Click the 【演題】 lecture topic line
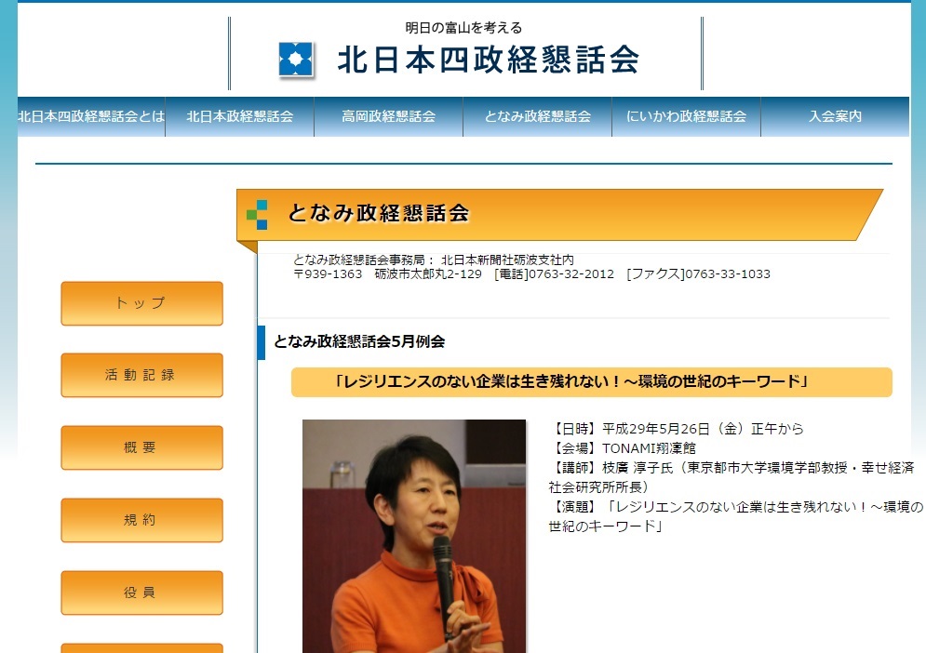926x653 pixels. pos(736,516)
